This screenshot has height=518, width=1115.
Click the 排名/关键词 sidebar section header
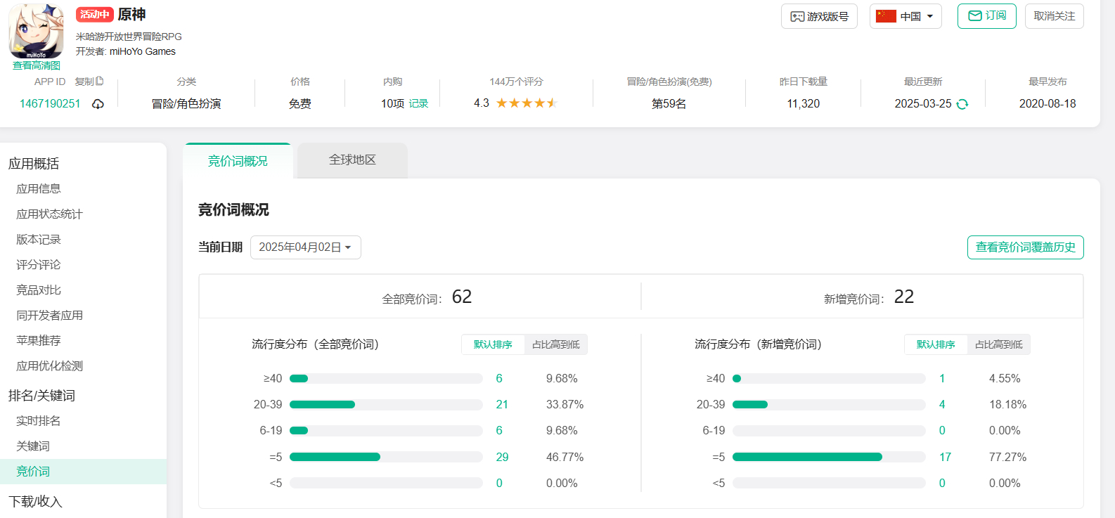click(41, 396)
